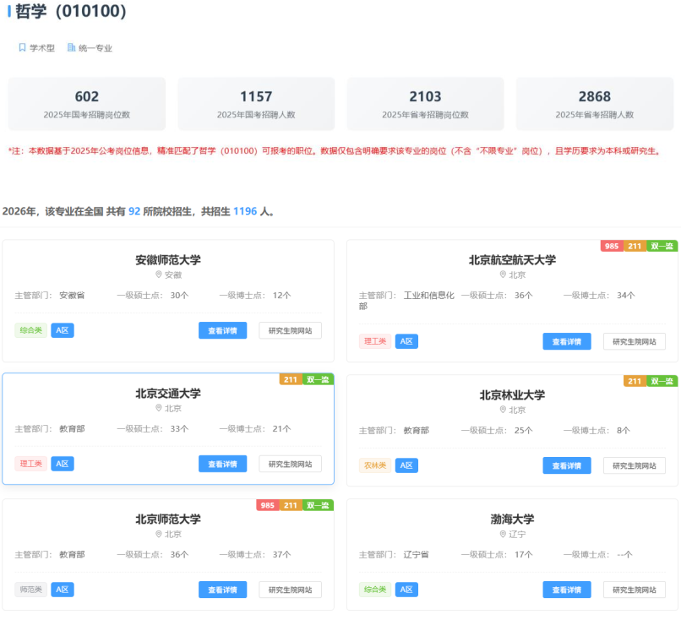Open 研究生院网站 for 北京林业大学
The image size is (681, 620).
pos(634,465)
